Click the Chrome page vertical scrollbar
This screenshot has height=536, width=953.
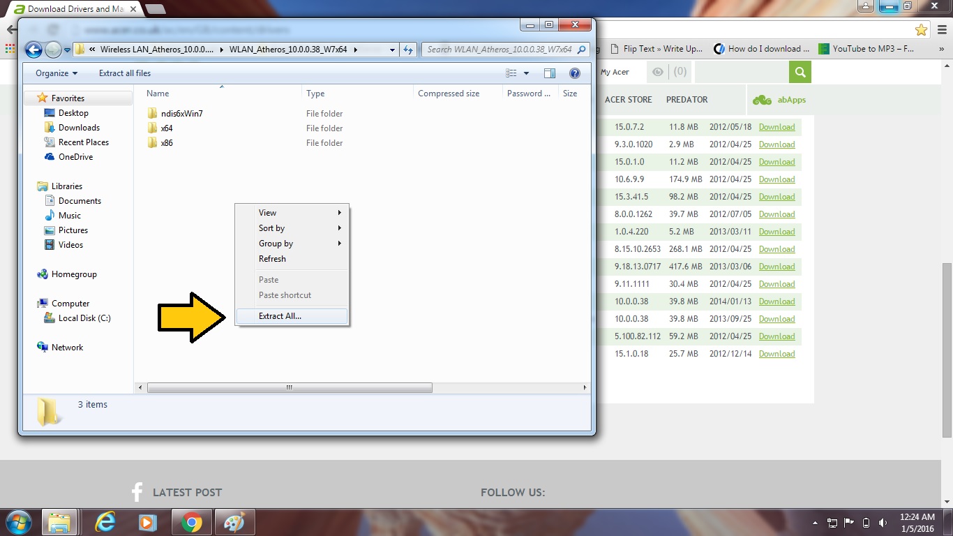pos(947,350)
